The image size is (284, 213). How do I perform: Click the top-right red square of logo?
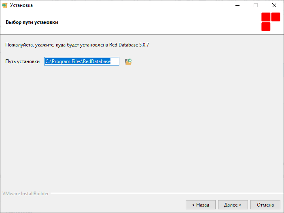276,17
